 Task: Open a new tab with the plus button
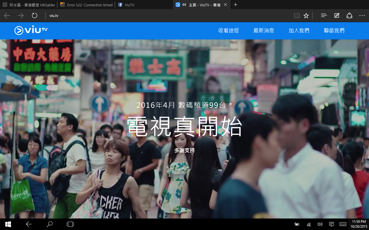pos(236,5)
